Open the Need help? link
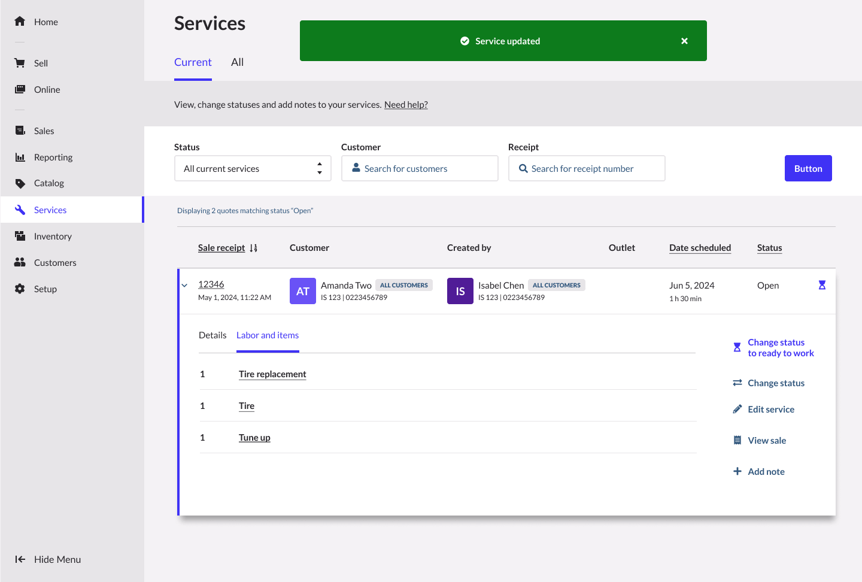Viewport: 862px width, 582px height. click(x=406, y=105)
